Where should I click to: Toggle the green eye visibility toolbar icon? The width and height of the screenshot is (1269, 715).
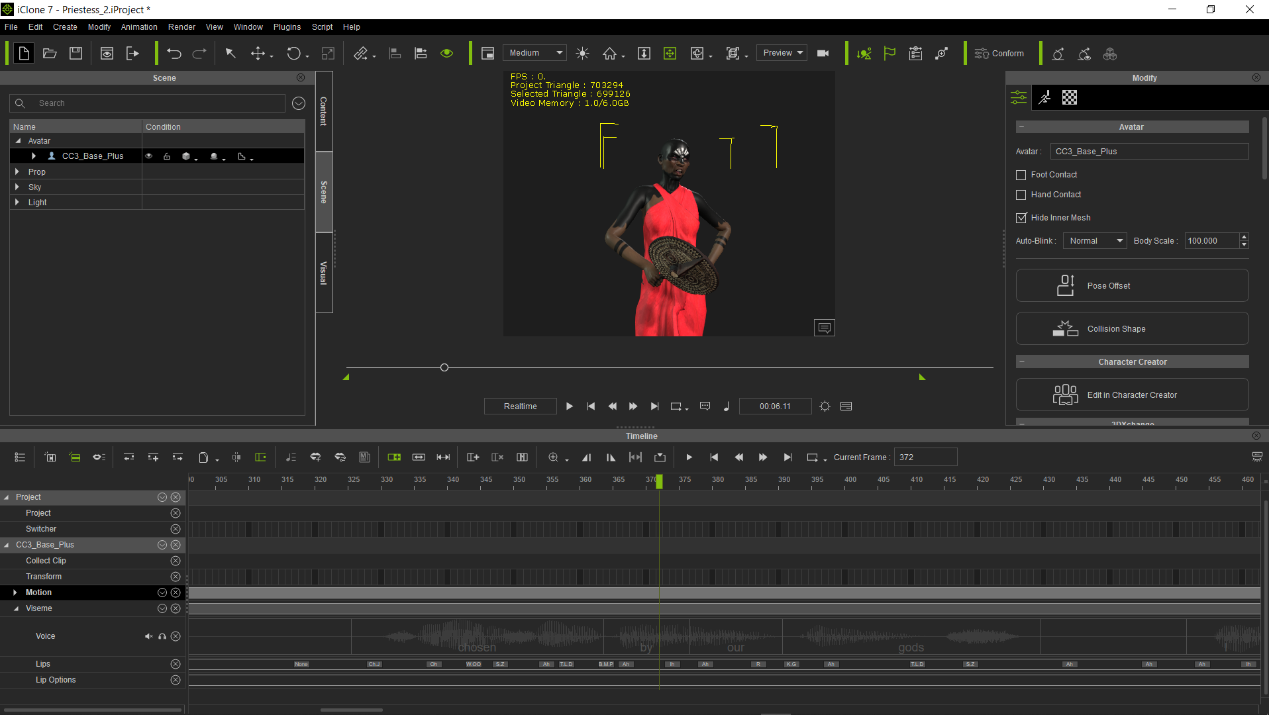click(x=447, y=54)
